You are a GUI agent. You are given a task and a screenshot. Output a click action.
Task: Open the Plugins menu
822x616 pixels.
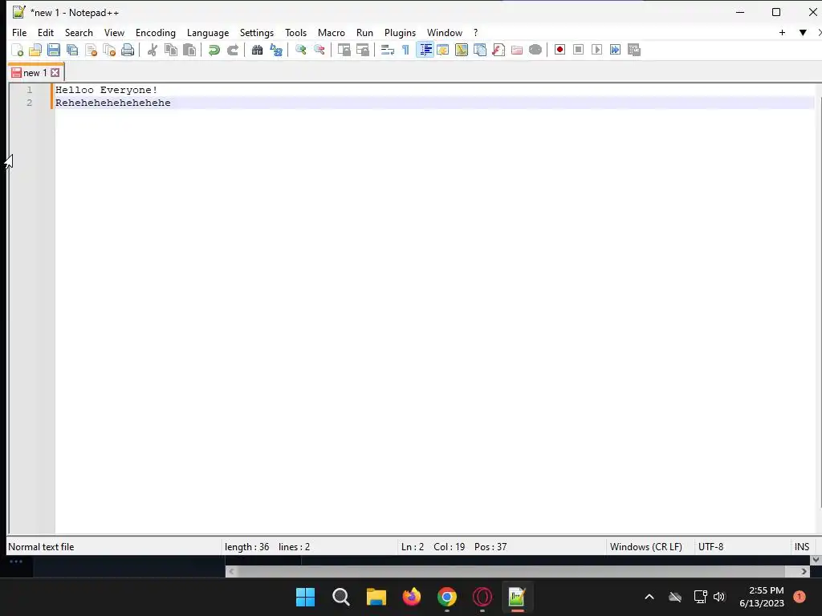point(400,32)
